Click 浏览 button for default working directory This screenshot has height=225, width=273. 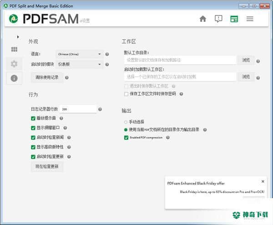coord(246,60)
